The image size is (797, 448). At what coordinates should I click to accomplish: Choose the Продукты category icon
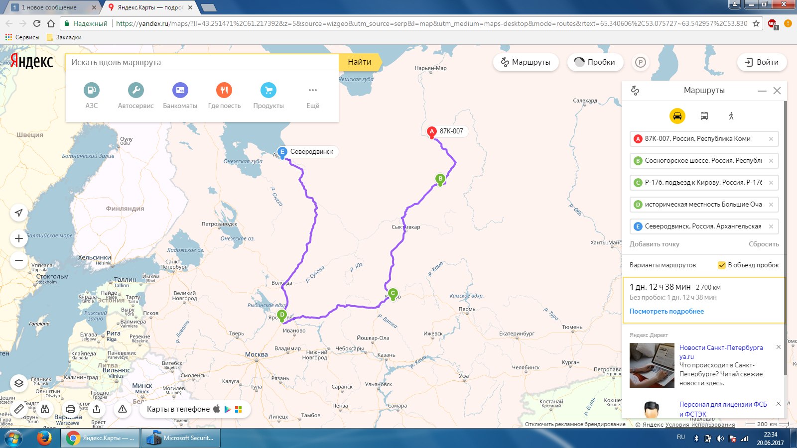tap(268, 90)
